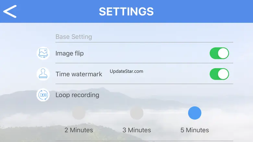Viewport: 253px width, 142px height.
Task: Tap the "2 Minutes" text label
Action: point(79,130)
